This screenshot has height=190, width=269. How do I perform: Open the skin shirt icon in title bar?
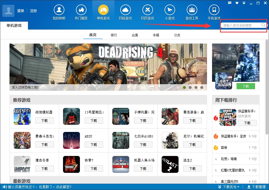(237, 3)
